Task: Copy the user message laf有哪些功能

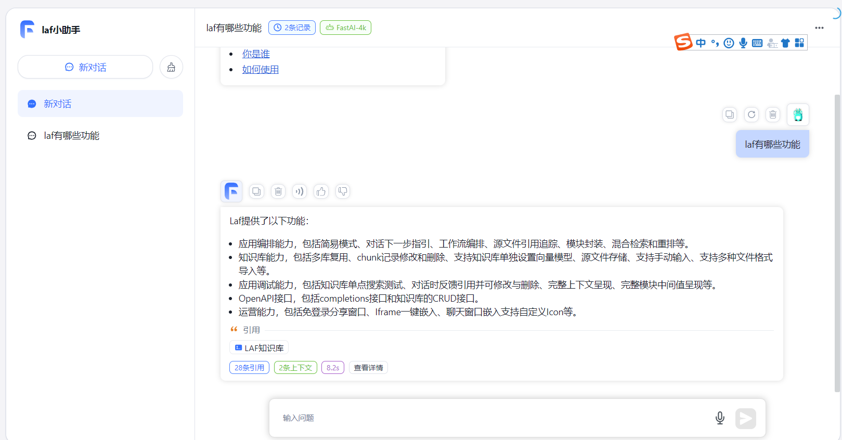Action: coord(730,114)
